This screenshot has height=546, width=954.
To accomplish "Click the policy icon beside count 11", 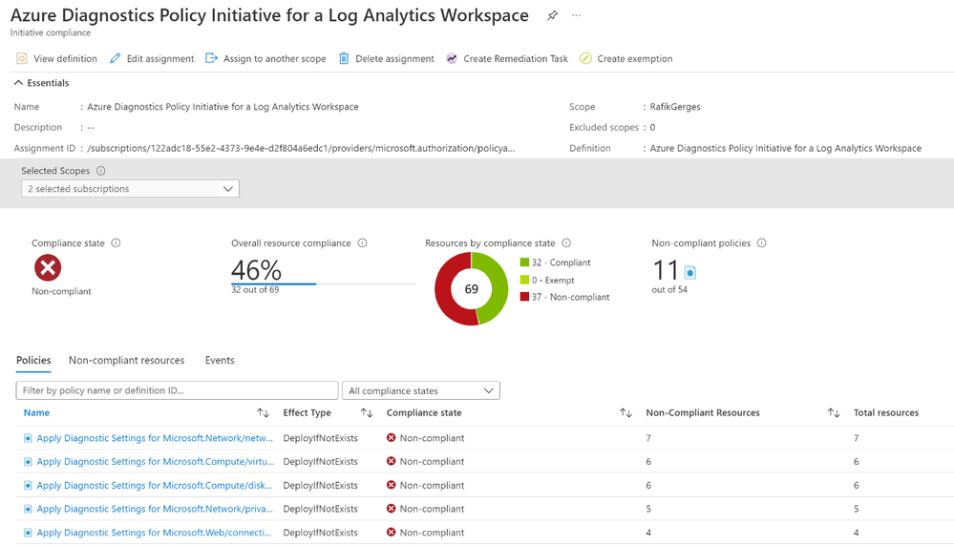I will 689,272.
